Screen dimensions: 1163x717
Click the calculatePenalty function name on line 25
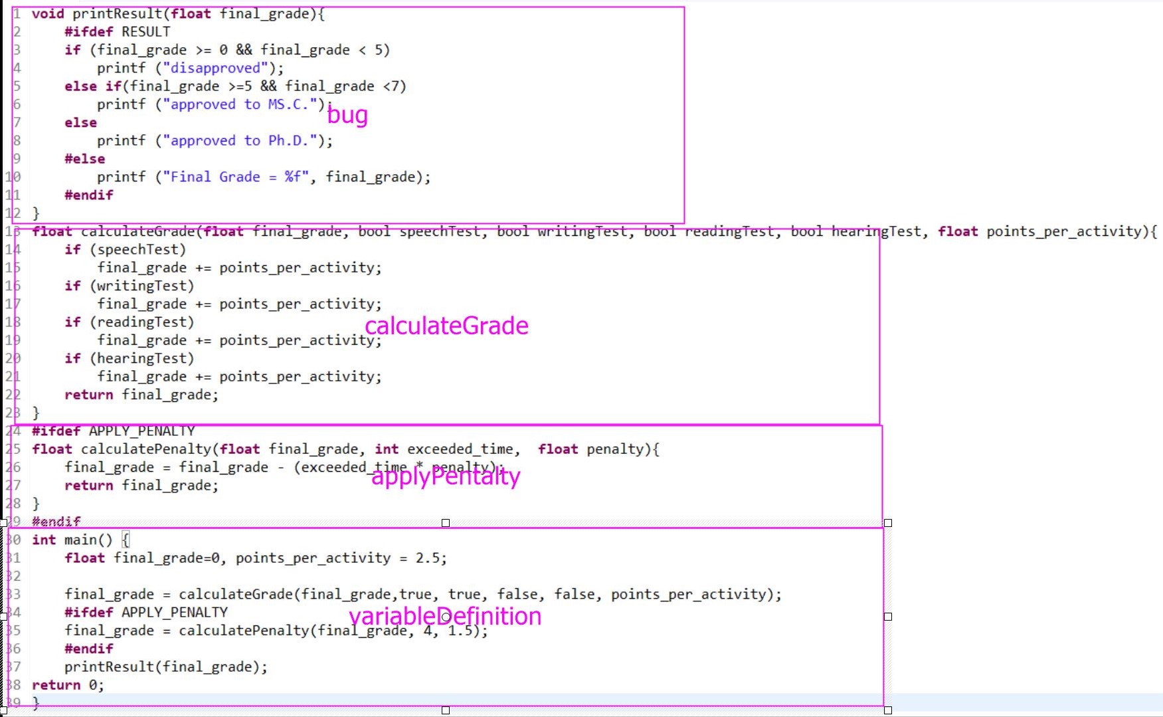pyautogui.click(x=146, y=449)
